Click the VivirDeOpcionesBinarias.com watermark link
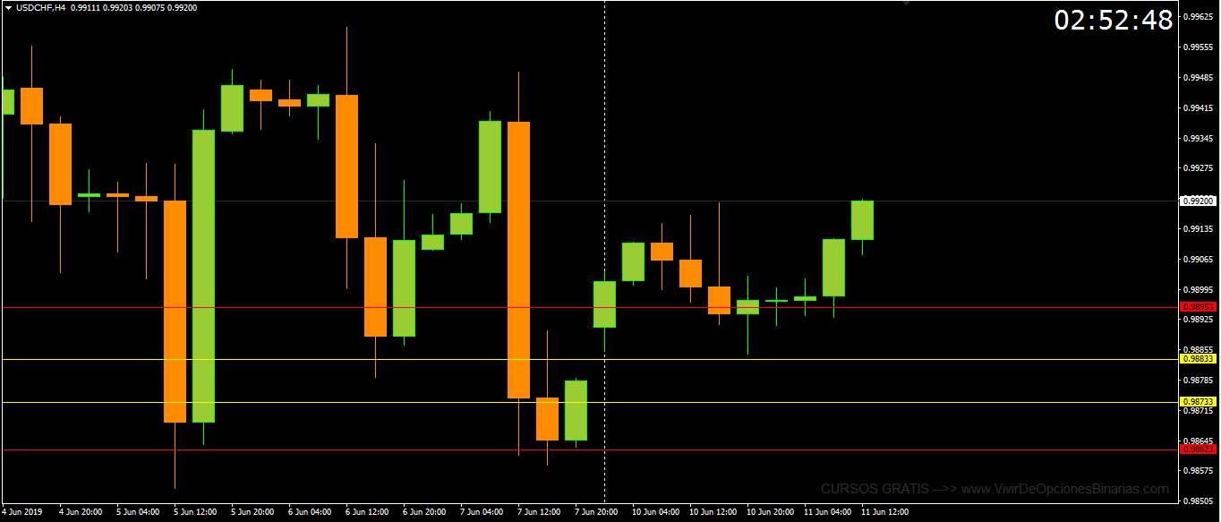Screen dimensions: 1221x522 point(1065,490)
